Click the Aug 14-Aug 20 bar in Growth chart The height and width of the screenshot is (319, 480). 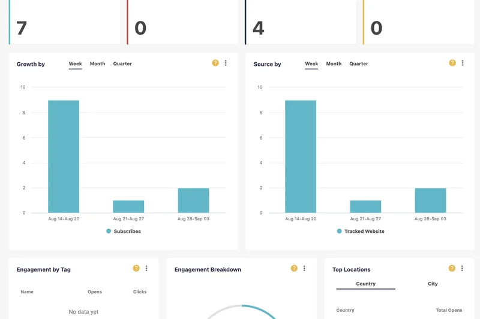click(x=64, y=157)
